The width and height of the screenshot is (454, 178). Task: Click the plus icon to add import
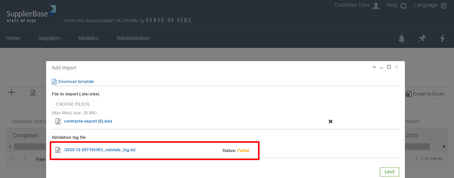pos(12,92)
